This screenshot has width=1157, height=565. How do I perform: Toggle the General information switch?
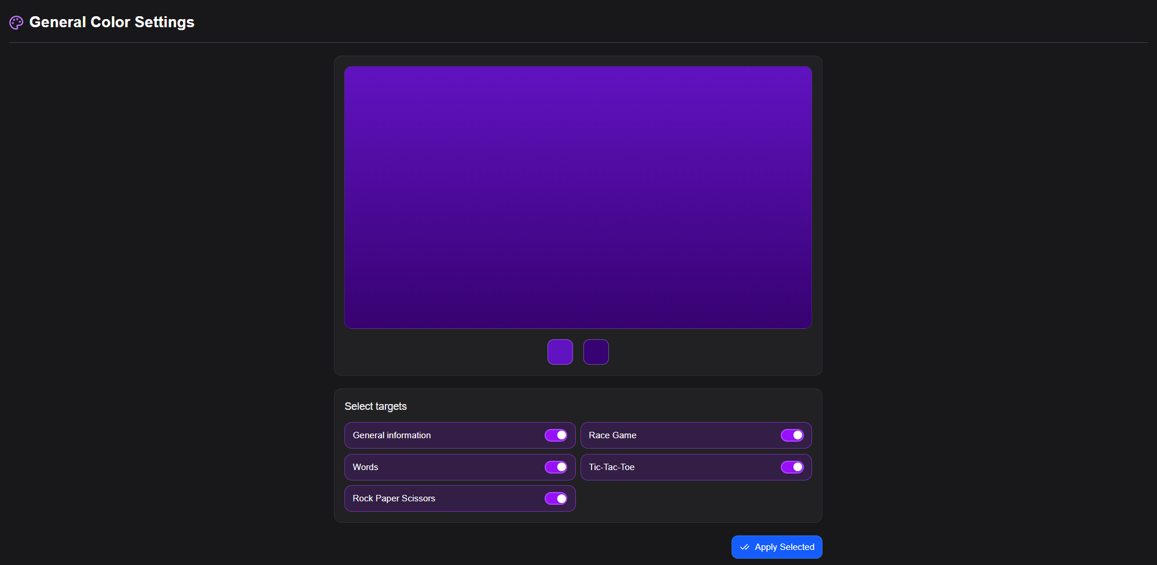(x=556, y=435)
